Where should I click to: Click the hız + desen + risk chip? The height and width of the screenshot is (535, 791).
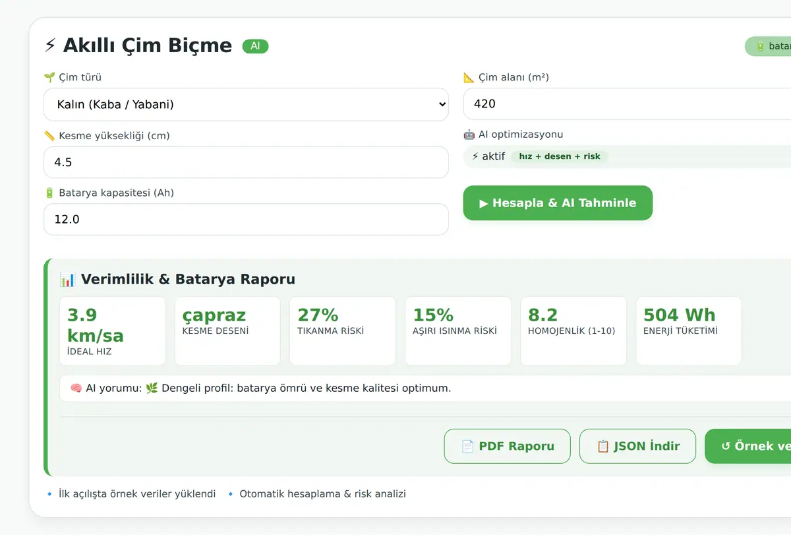[560, 156]
